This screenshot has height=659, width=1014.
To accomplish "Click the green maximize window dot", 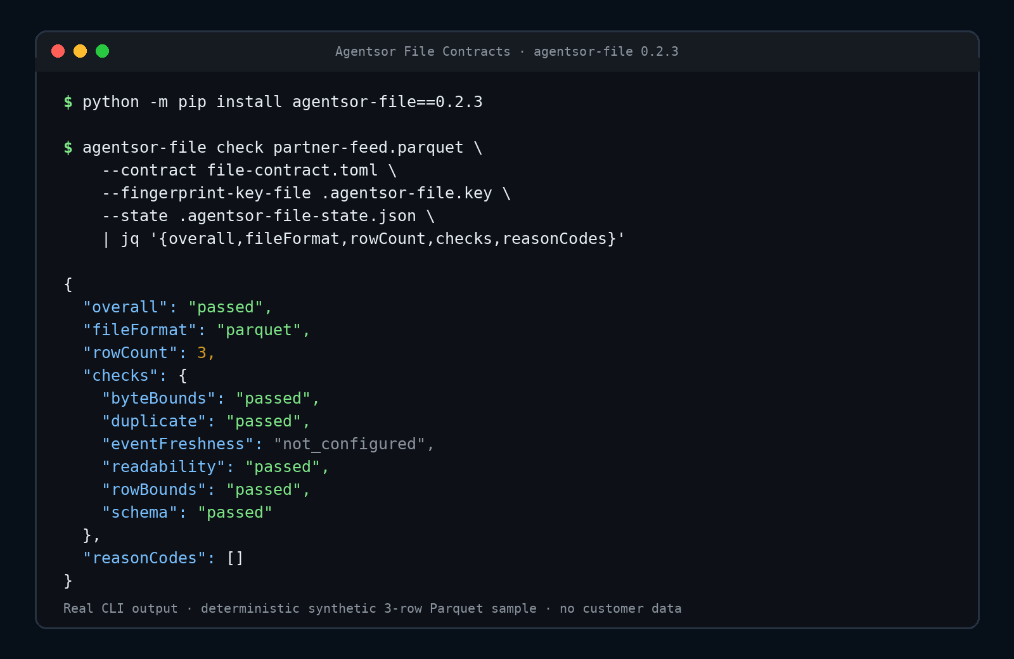I will tap(102, 51).
